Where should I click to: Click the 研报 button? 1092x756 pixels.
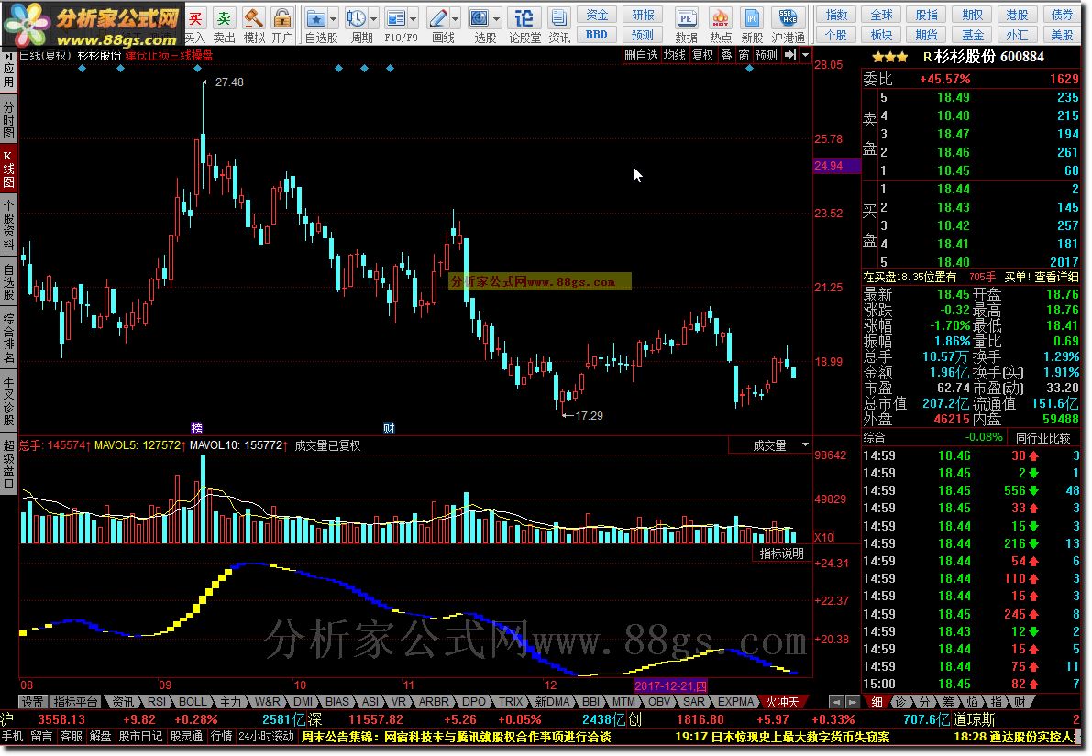tap(643, 15)
